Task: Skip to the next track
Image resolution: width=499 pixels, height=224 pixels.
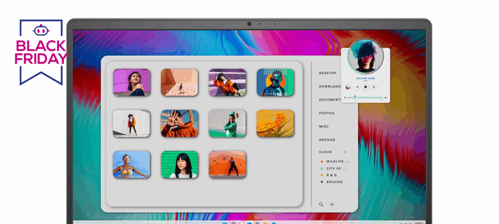Action: point(374,87)
